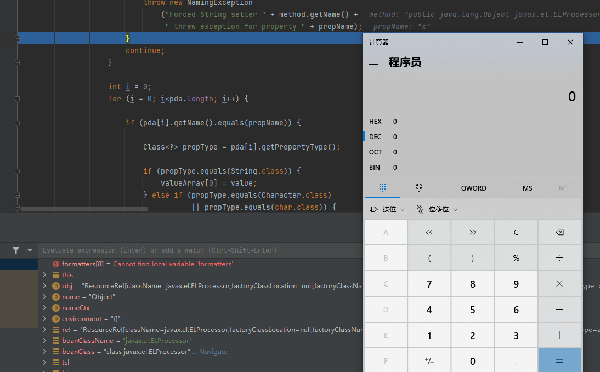Store value with MS button
This screenshot has height=372, width=600.
(527, 188)
